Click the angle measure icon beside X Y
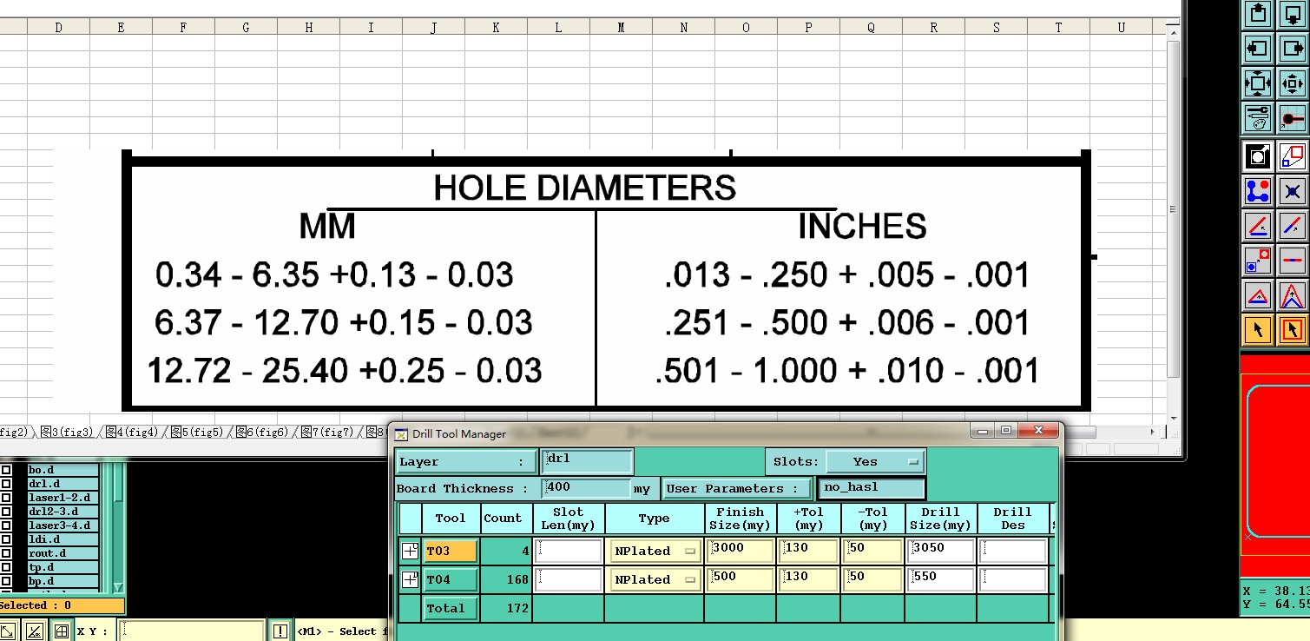This screenshot has width=1310, height=641. (x=34, y=631)
